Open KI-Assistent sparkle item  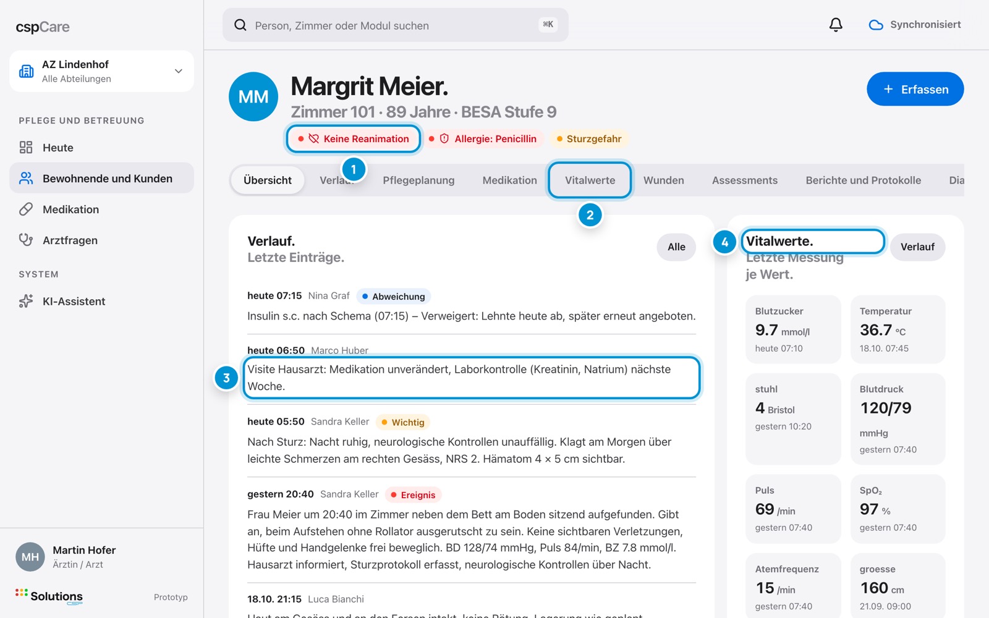tap(101, 301)
